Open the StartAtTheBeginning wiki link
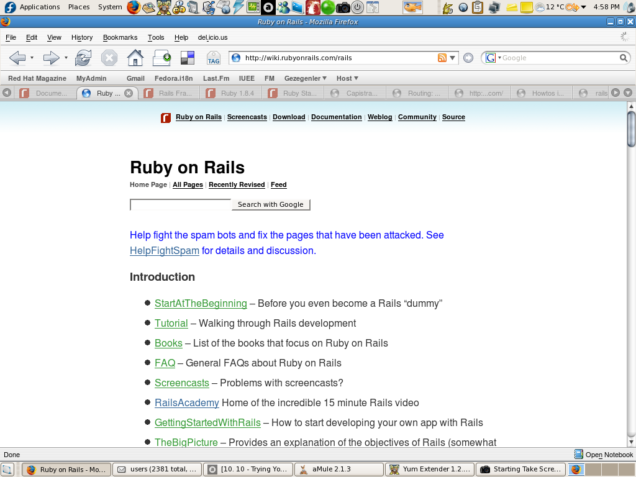This screenshot has width=636, height=477. pos(201,303)
